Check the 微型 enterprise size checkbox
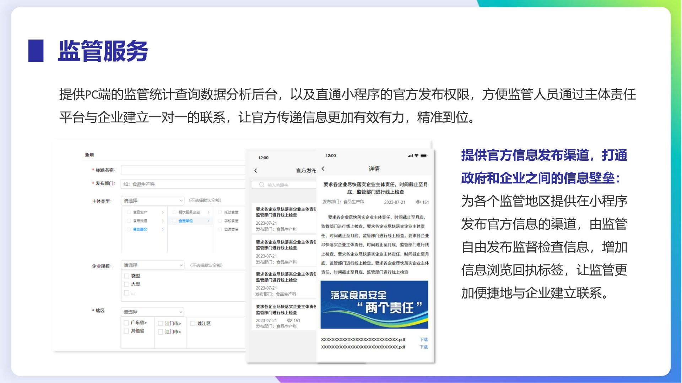Viewport: 682px width, 383px height. pyautogui.click(x=126, y=276)
